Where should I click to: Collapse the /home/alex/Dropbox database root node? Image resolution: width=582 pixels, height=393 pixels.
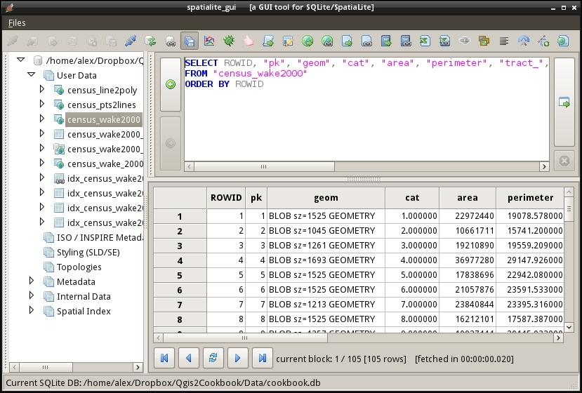click(x=21, y=60)
